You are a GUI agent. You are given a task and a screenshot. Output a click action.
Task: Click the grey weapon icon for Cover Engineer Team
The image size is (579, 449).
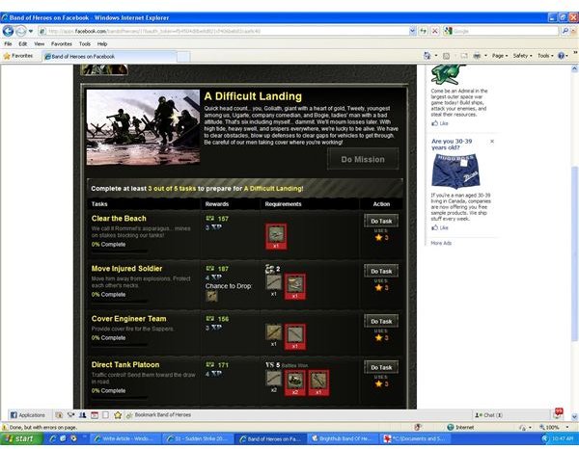(274, 332)
